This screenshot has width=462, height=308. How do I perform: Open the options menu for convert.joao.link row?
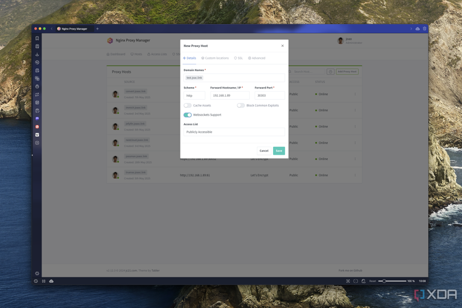pyautogui.click(x=355, y=94)
